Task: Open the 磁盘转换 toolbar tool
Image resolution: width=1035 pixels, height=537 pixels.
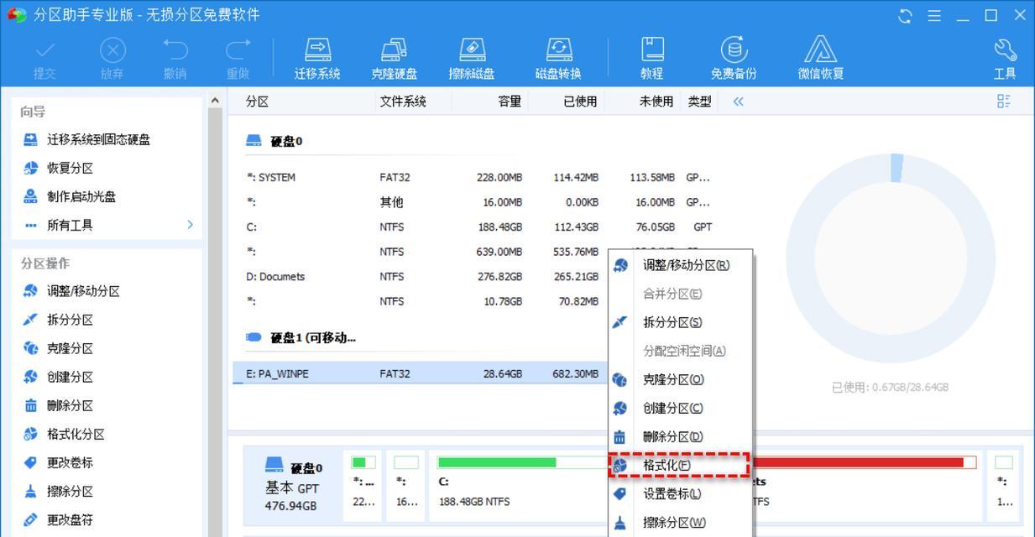Action: pos(558,58)
